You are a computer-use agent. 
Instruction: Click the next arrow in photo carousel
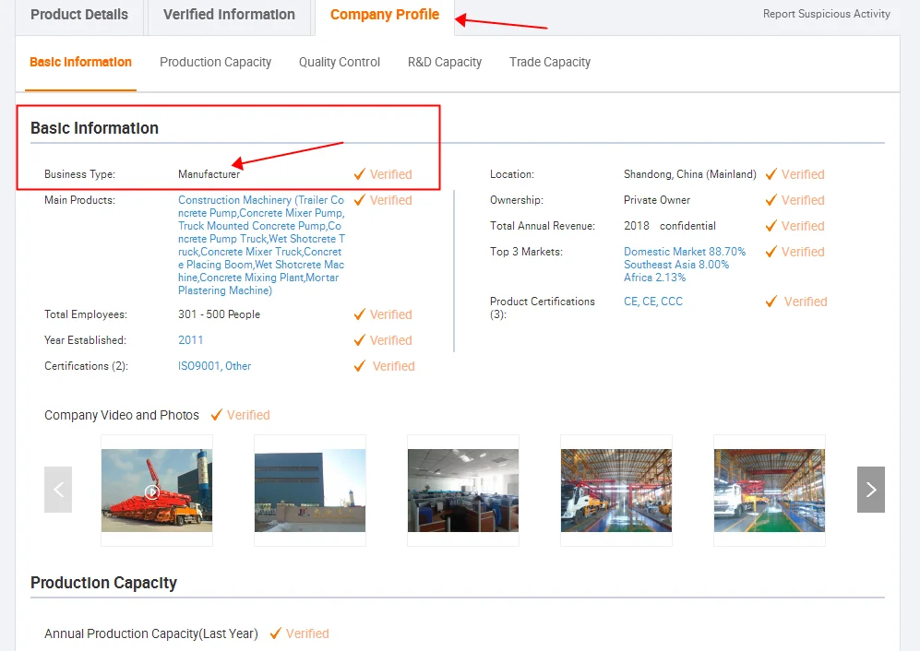tap(870, 490)
